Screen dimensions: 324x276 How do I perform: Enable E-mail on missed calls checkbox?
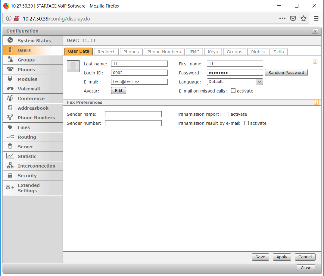pyautogui.click(x=233, y=91)
